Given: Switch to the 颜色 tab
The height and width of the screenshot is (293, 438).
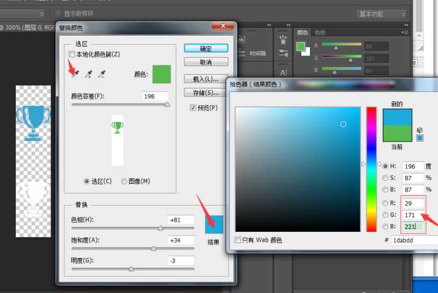Looking at the screenshot, I should pyautogui.click(x=302, y=32).
